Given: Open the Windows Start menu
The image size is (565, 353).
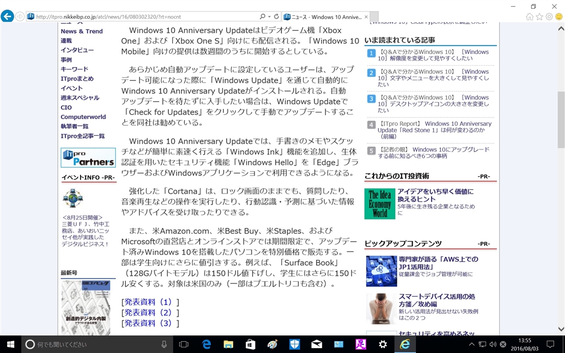Looking at the screenshot, I should point(10,344).
